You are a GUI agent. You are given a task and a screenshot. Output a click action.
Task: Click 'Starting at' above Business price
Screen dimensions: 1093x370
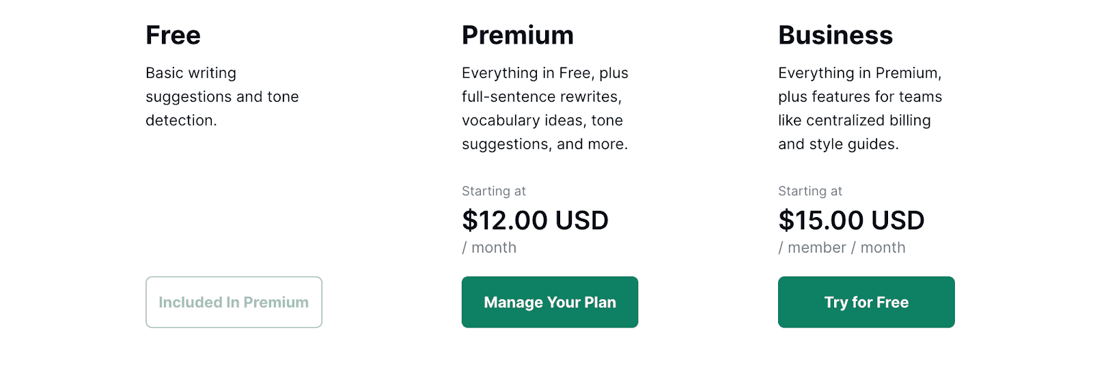[810, 191]
